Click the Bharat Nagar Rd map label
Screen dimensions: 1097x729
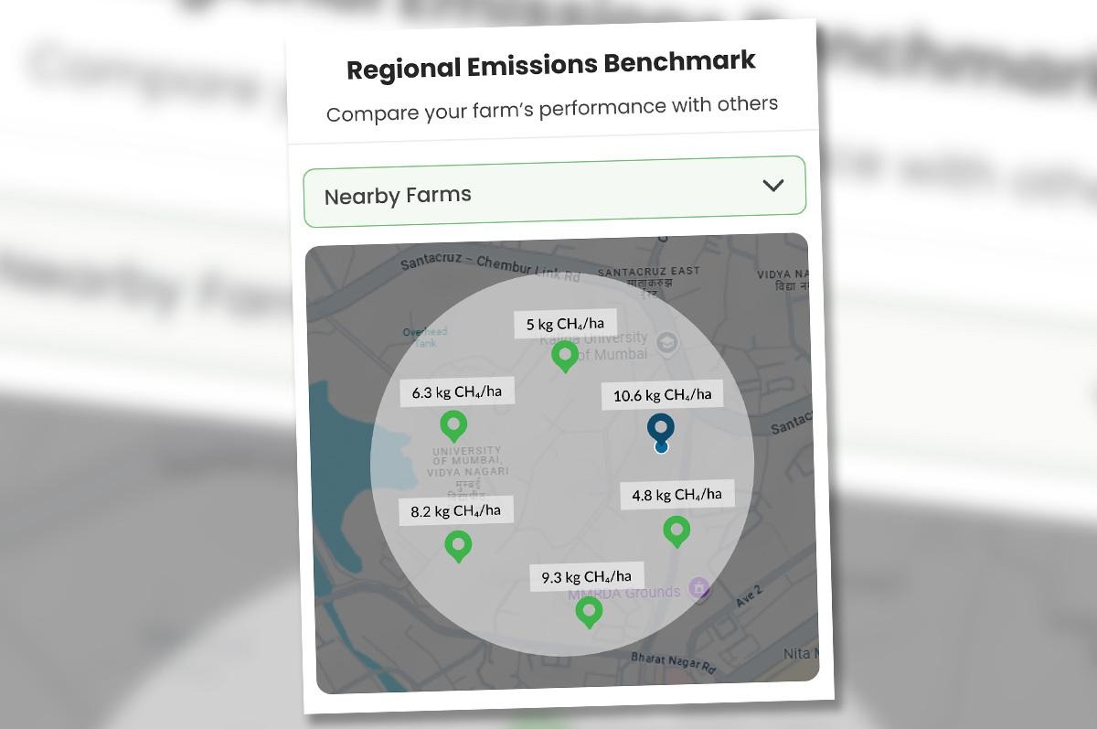673,662
